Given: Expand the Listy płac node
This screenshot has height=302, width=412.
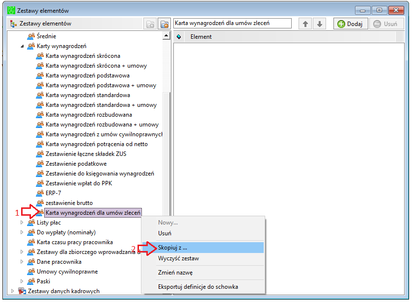Looking at the screenshot, I should pyautogui.click(x=22, y=223).
